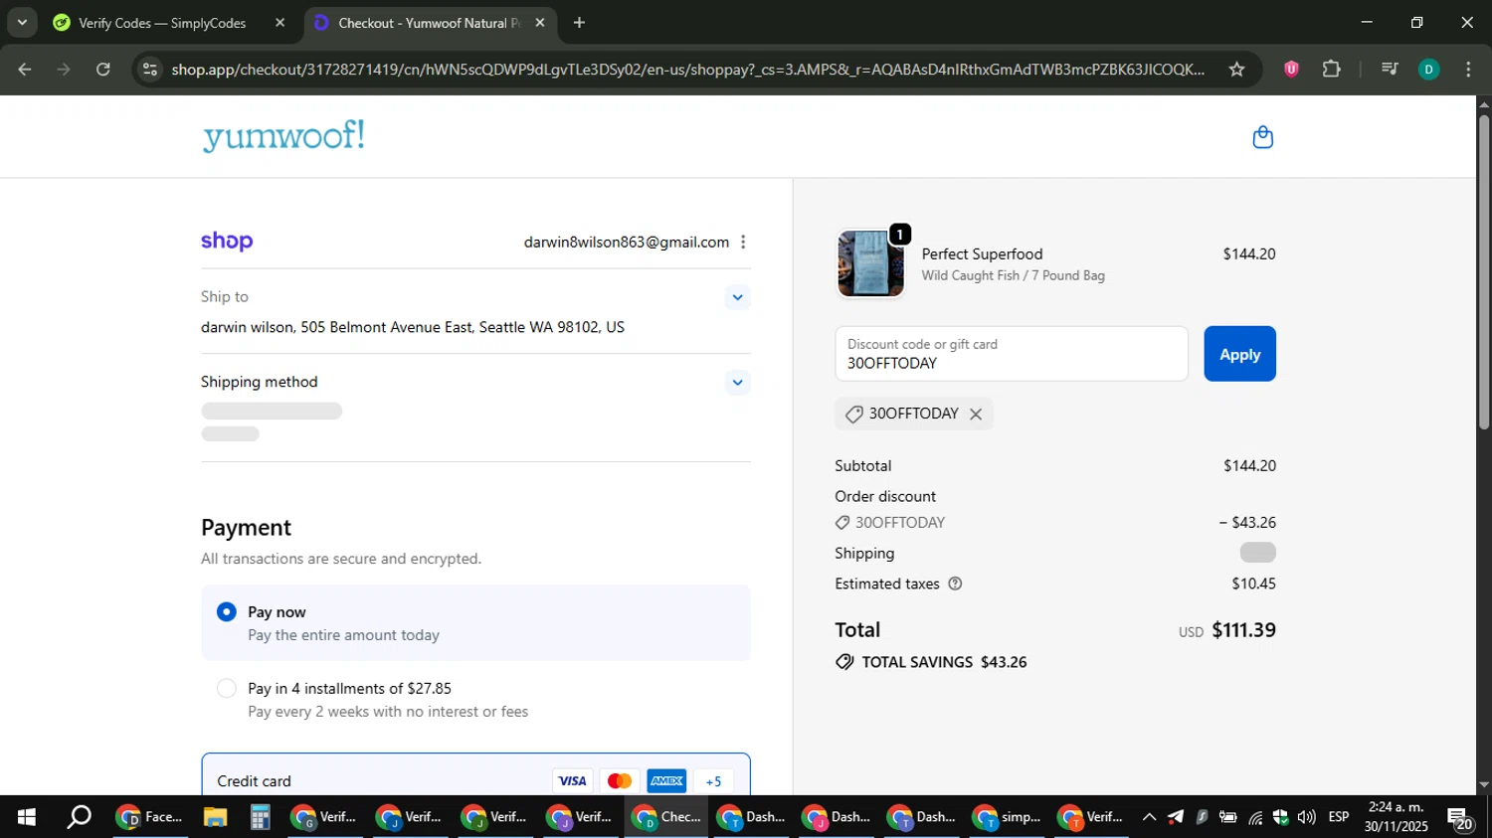Close the Verify Codes tab
The height and width of the screenshot is (838, 1492).
[x=280, y=22]
